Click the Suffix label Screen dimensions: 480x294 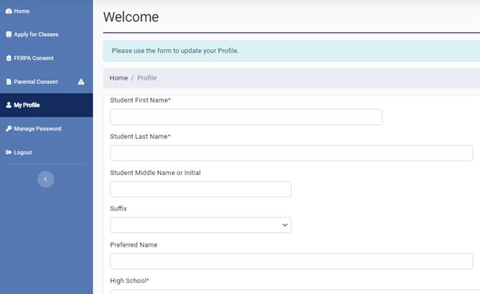pyautogui.click(x=118, y=209)
